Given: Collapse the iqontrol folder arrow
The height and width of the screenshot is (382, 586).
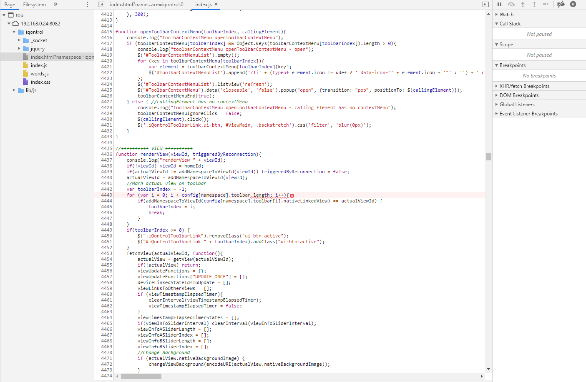Looking at the screenshot, I should click(x=14, y=32).
